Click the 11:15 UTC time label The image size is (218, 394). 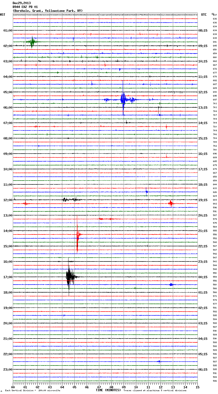pyautogui.click(x=203, y=77)
